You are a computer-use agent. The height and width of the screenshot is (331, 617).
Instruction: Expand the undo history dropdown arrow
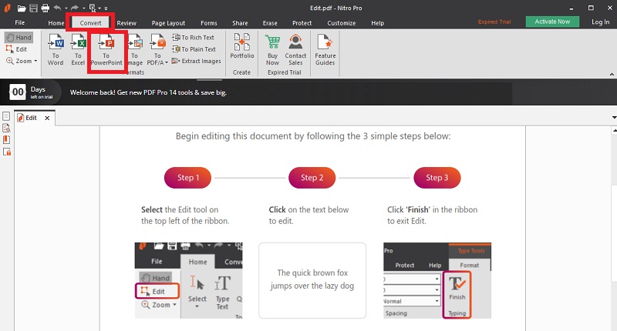pyautogui.click(x=66, y=8)
